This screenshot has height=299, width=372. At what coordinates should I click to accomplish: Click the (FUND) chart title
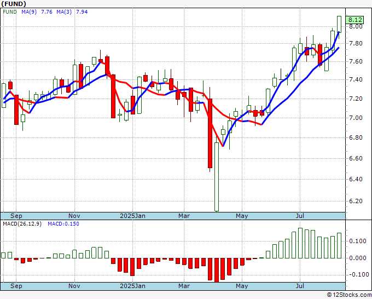[x=14, y=4]
